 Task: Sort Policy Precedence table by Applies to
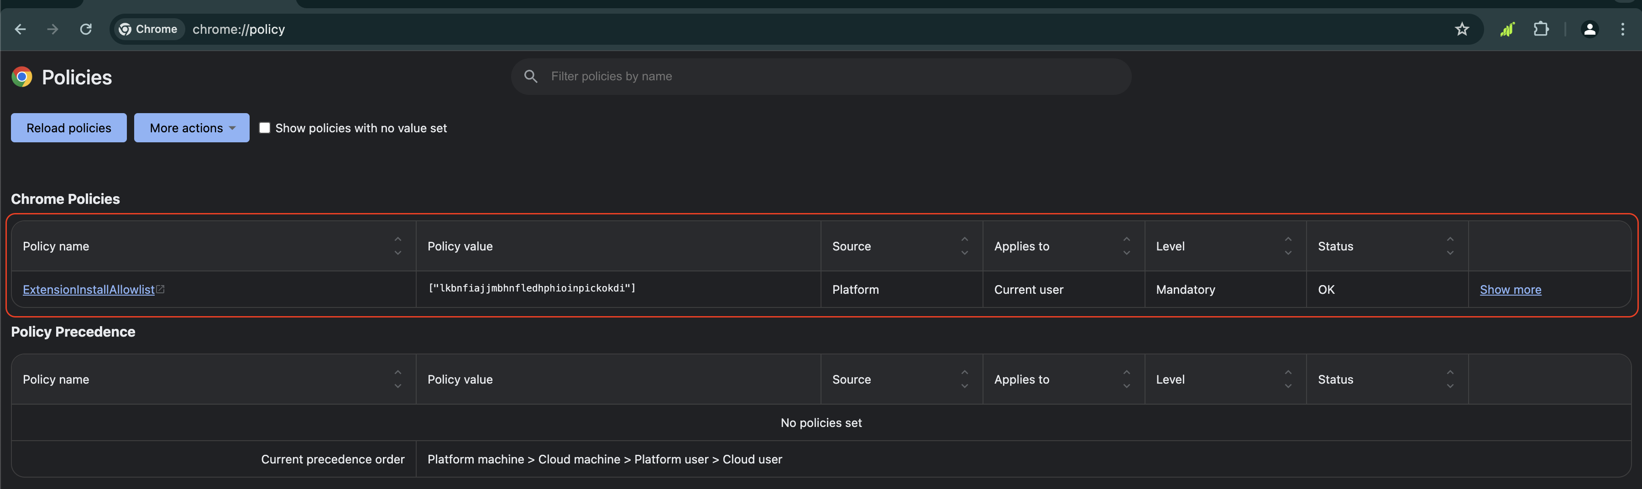tap(1126, 379)
